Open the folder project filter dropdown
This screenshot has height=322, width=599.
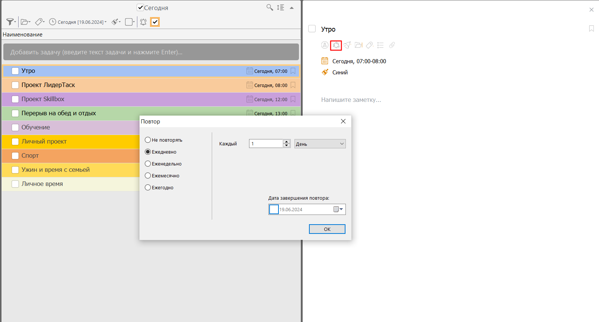coord(25,22)
